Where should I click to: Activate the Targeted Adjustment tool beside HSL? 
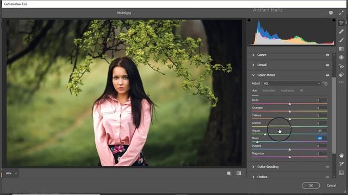(x=325, y=83)
